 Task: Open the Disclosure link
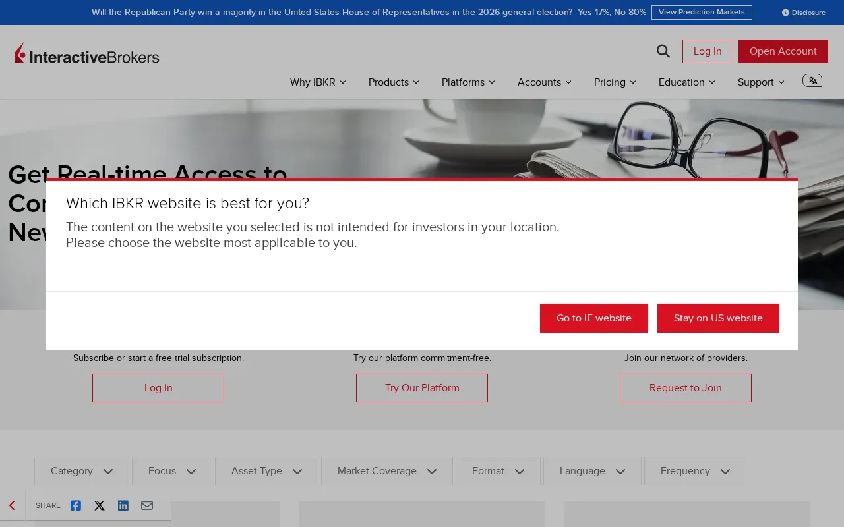point(808,13)
